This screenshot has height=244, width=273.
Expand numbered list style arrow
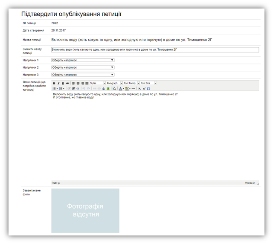coord(64,88)
